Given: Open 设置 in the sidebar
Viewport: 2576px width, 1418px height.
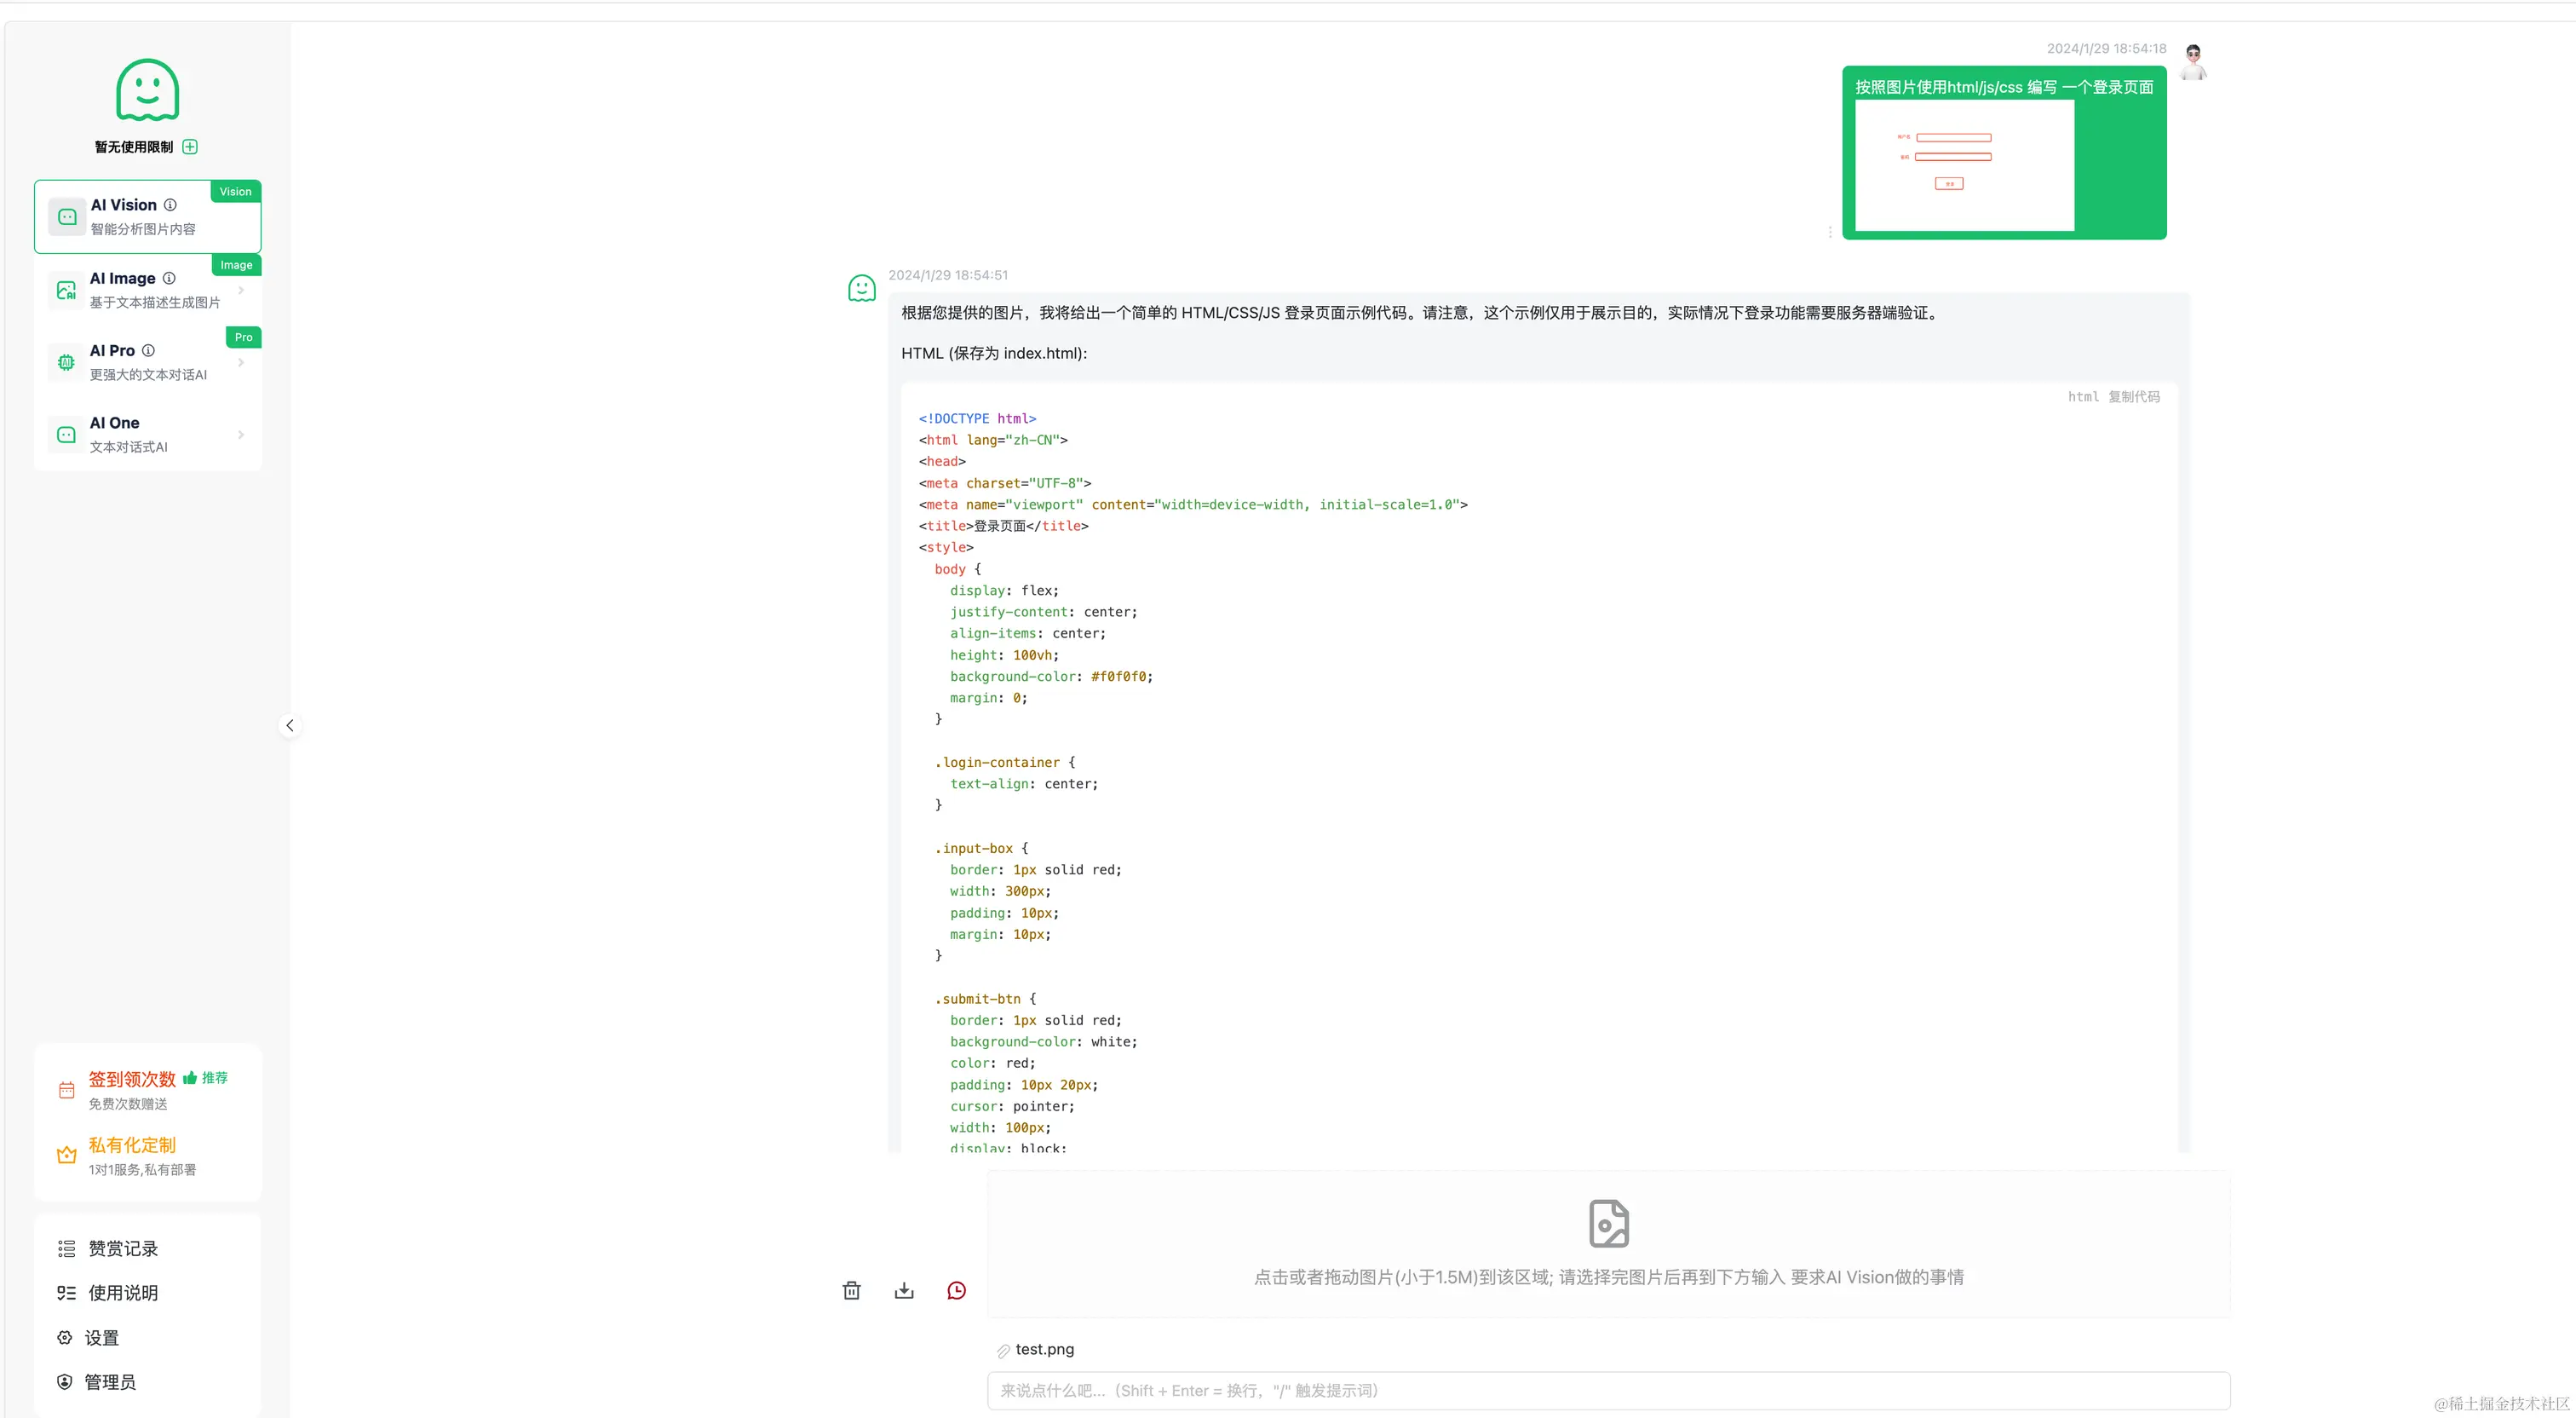Looking at the screenshot, I should click(101, 1338).
